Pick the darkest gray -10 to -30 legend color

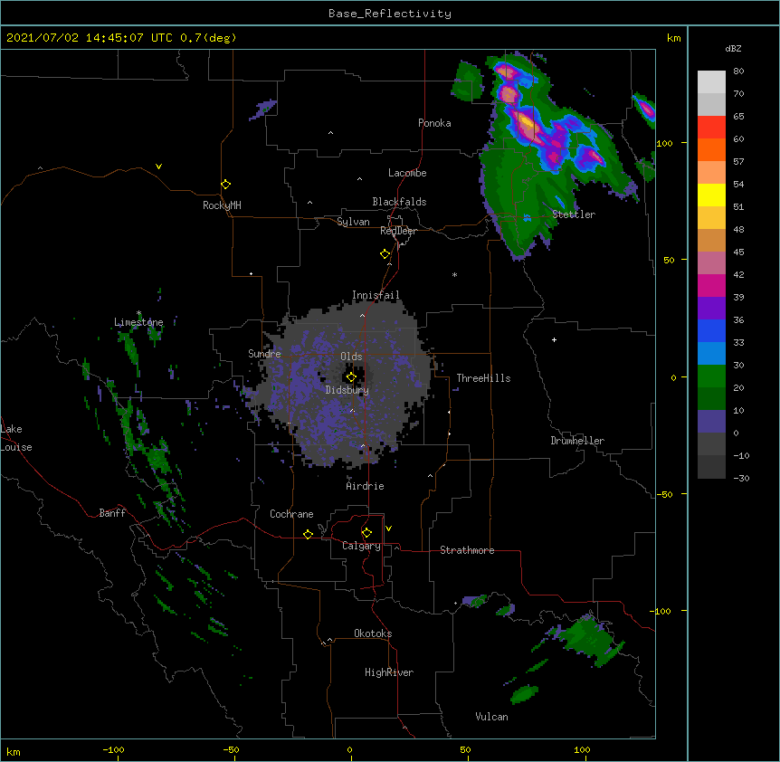click(x=711, y=467)
